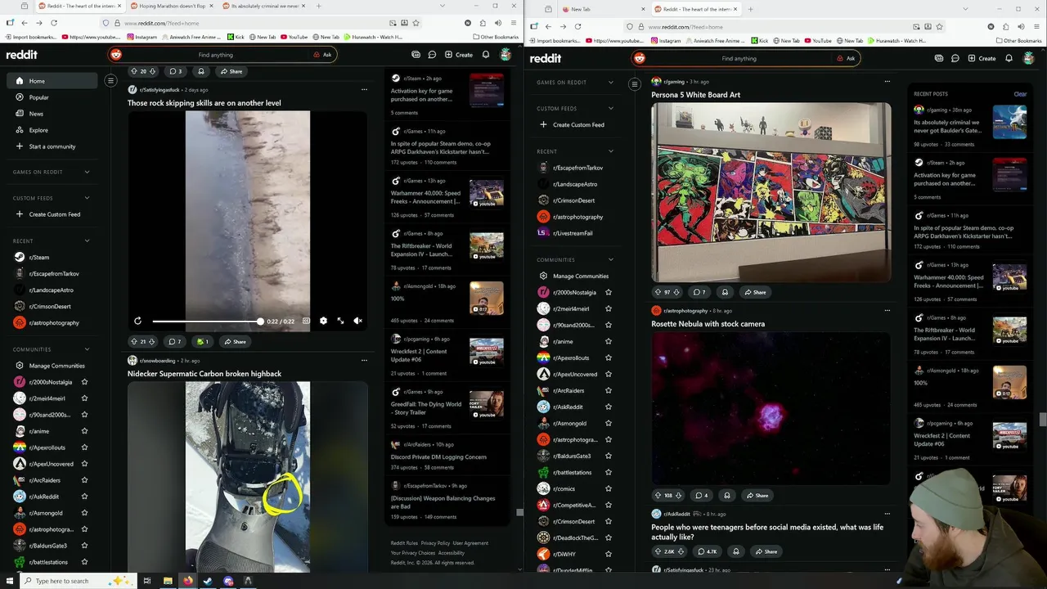Switch to New Tab in right browser
Image resolution: width=1047 pixels, height=589 pixels.
click(x=601, y=9)
